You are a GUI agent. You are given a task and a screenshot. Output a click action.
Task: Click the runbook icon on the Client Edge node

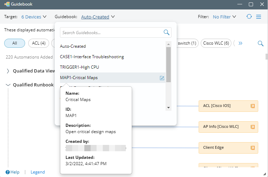253,148
